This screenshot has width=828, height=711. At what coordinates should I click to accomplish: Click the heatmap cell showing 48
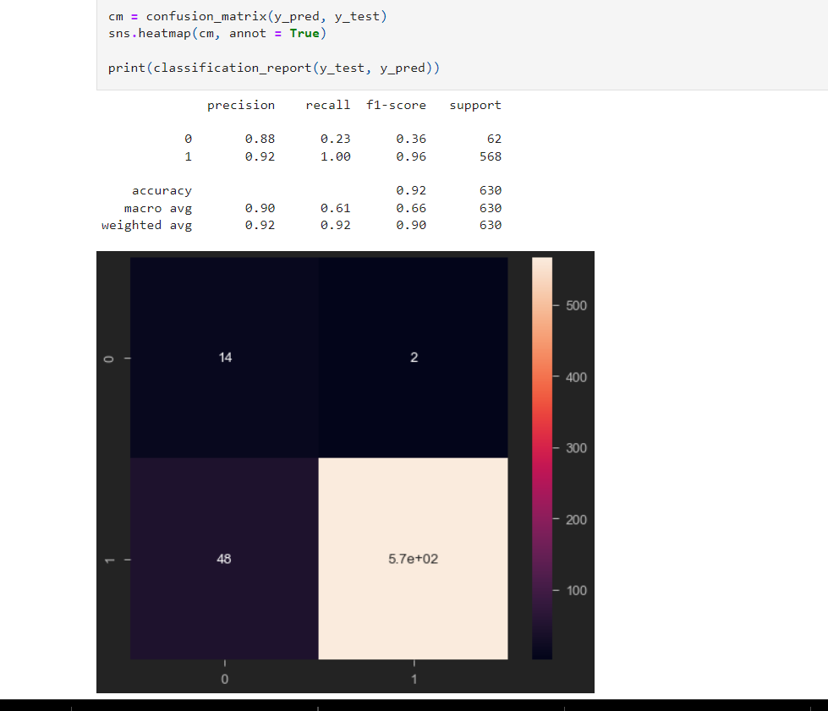pos(223,559)
